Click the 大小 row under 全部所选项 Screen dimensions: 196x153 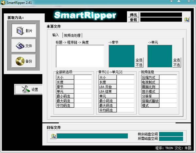pyautogui.click(x=74, y=77)
